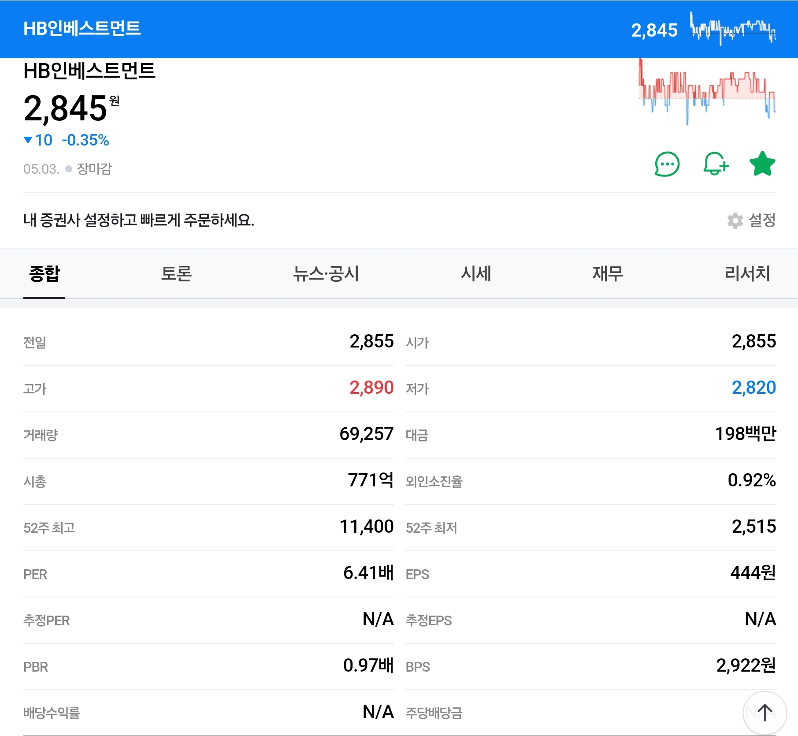Tap HB인베스트먼트 title in blue header
Screen dimensions: 798x736
pos(82,29)
